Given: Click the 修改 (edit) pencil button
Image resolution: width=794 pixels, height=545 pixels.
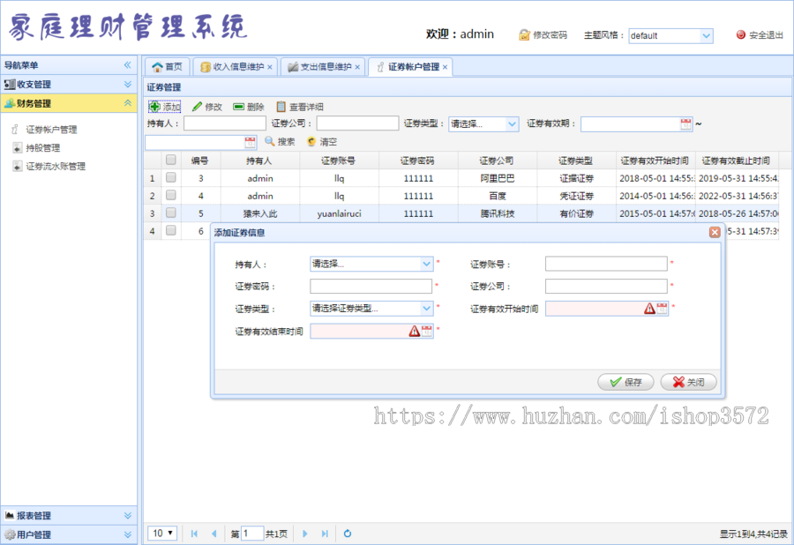Looking at the screenshot, I should click(x=207, y=107).
